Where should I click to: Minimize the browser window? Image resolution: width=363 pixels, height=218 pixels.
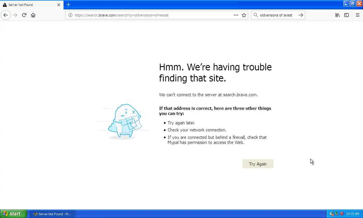(346, 3)
